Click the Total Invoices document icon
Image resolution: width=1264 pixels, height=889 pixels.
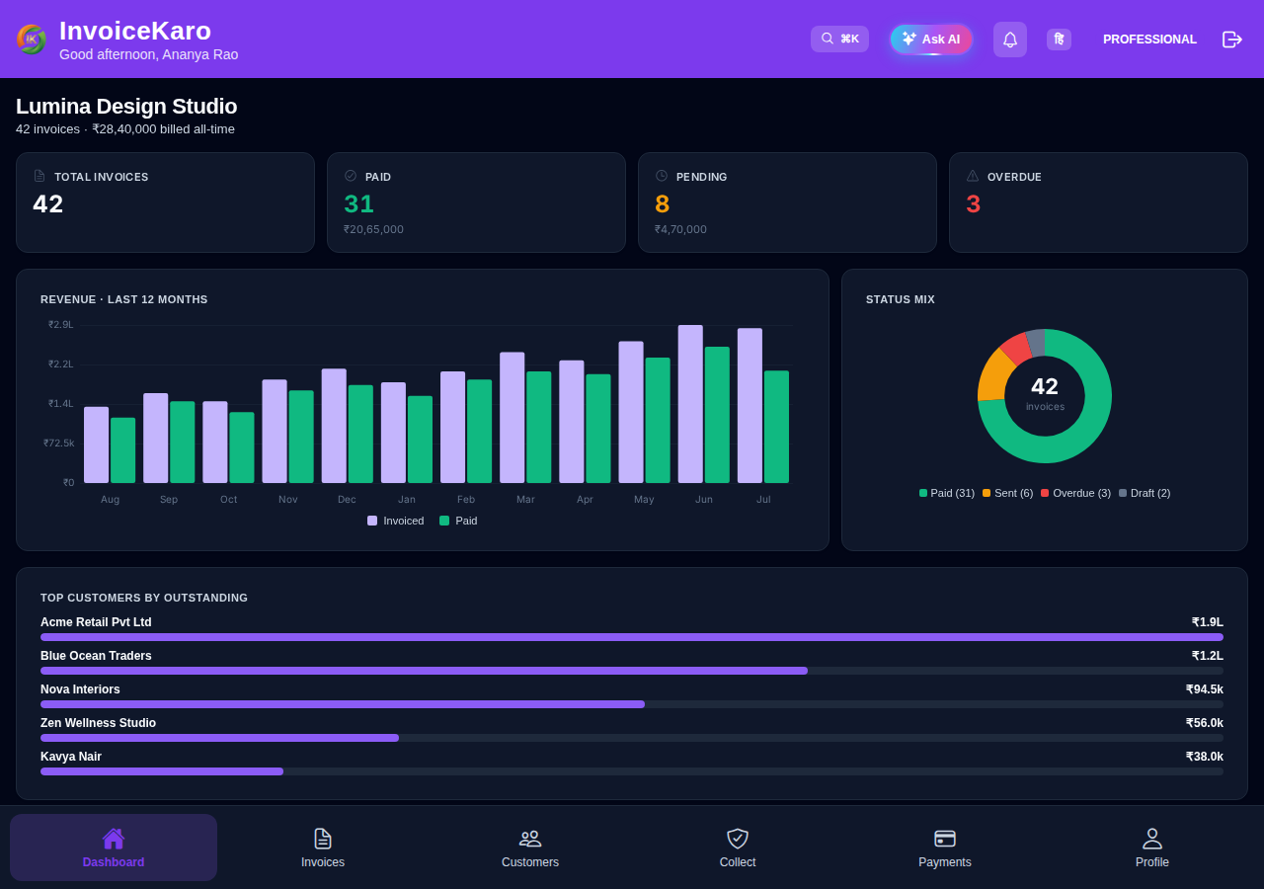click(39, 176)
